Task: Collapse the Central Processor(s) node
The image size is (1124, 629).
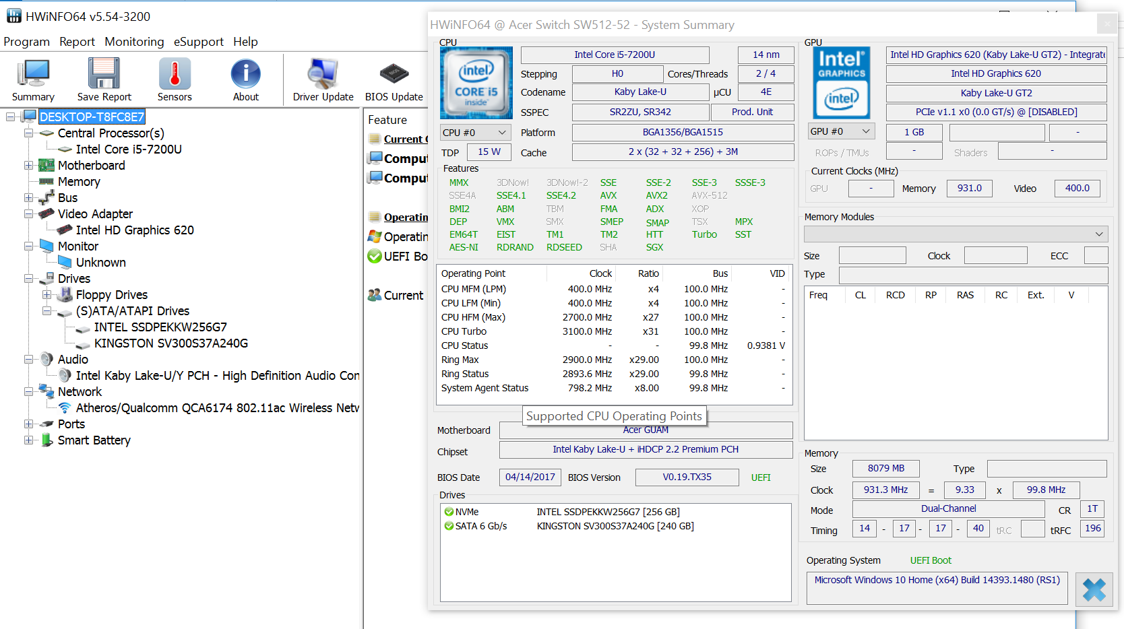Action: [x=28, y=133]
